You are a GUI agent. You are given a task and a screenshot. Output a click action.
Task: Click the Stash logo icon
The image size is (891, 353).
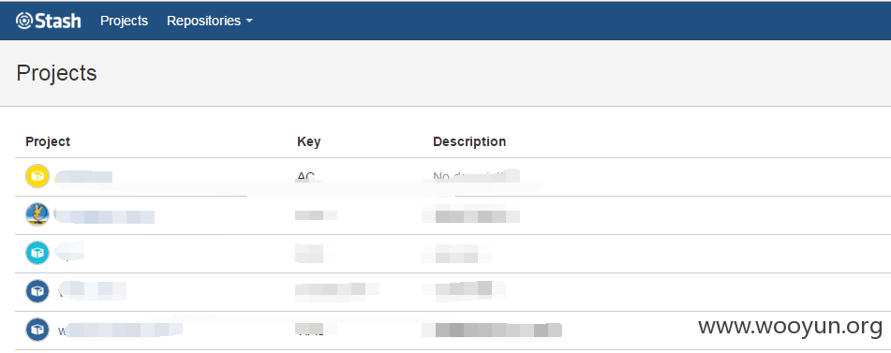[x=24, y=21]
